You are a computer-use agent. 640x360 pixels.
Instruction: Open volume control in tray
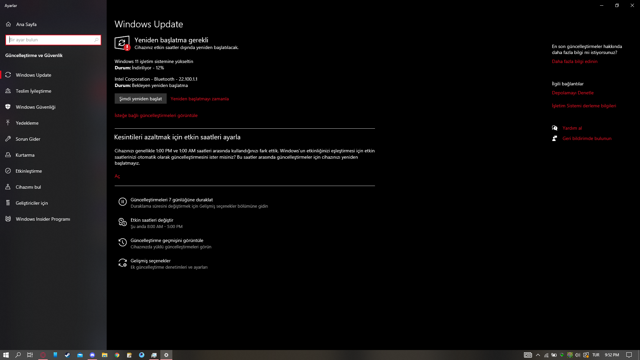coord(578,355)
